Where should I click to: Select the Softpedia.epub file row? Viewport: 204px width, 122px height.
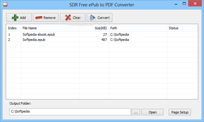click(102, 40)
